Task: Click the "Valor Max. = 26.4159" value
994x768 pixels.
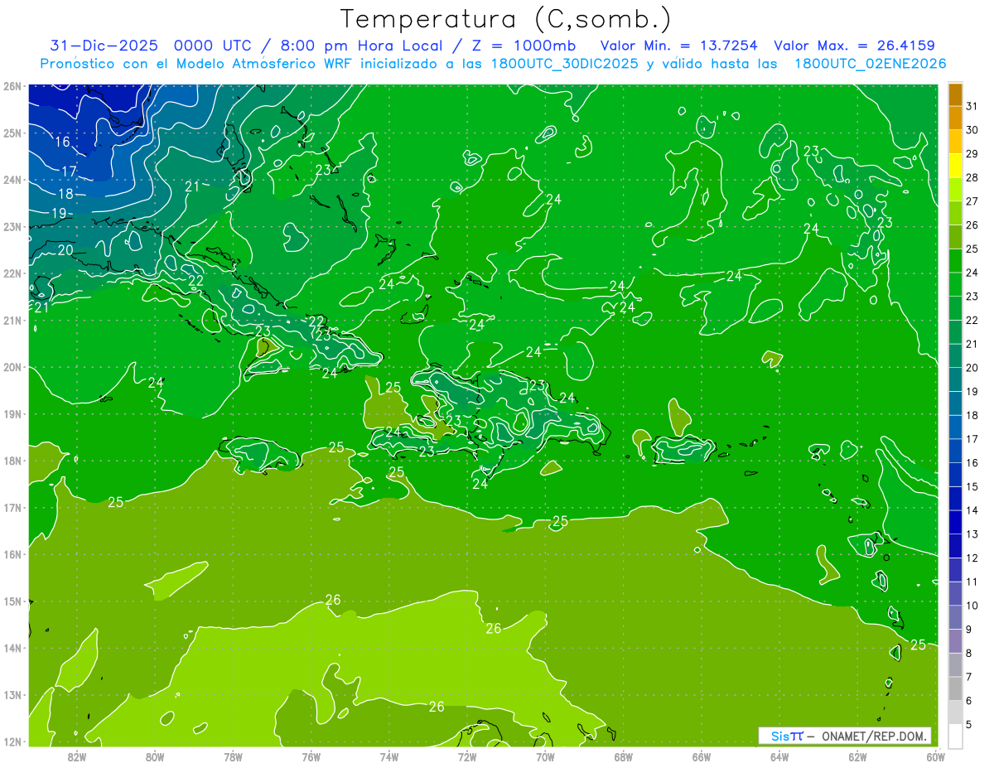Action: [x=854, y=45]
